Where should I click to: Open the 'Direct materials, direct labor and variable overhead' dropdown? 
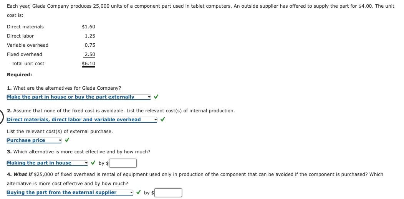coord(82,120)
